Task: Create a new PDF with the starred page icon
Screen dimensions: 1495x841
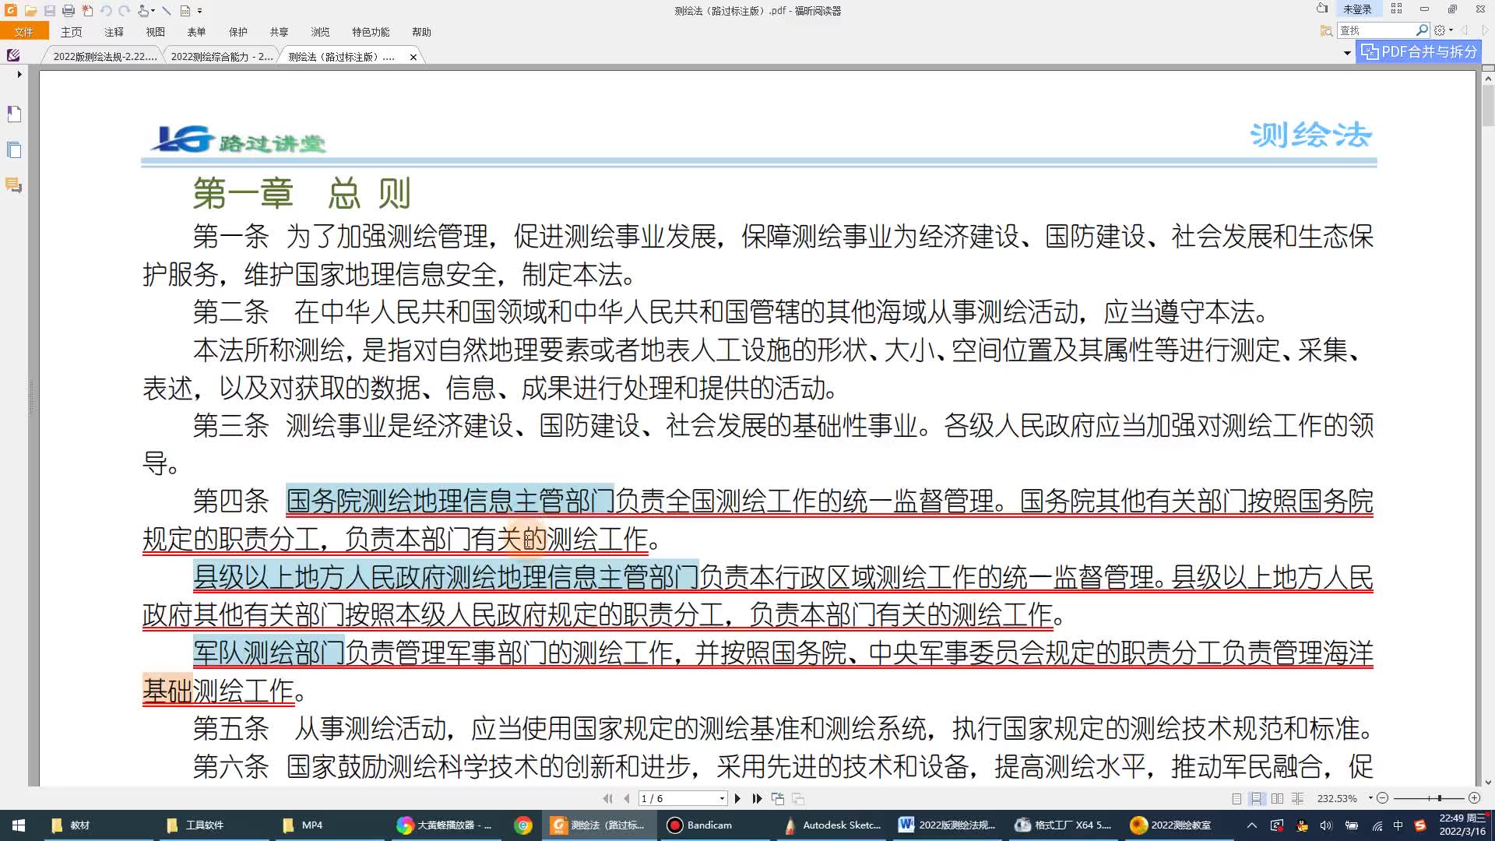Action: point(87,11)
